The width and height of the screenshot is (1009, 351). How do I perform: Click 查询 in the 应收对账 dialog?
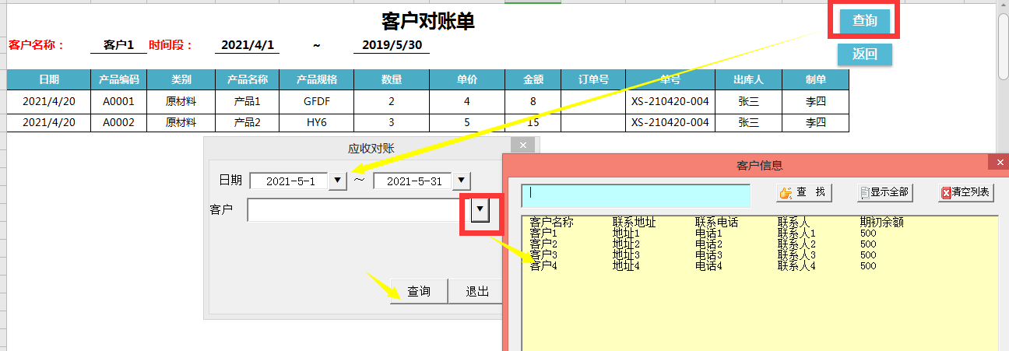[419, 291]
